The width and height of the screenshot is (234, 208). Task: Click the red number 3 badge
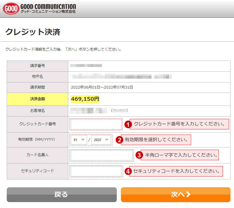(x=138, y=155)
